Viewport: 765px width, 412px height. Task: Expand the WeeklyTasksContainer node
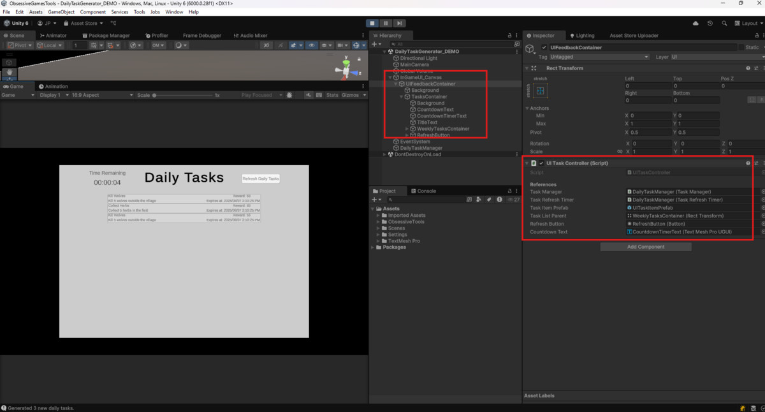coord(407,129)
